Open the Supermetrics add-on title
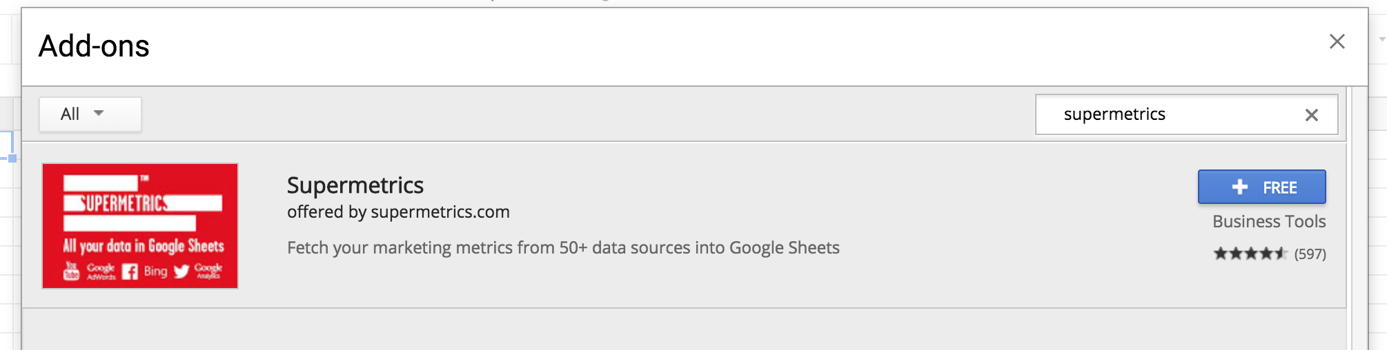The image size is (1387, 350). (355, 185)
